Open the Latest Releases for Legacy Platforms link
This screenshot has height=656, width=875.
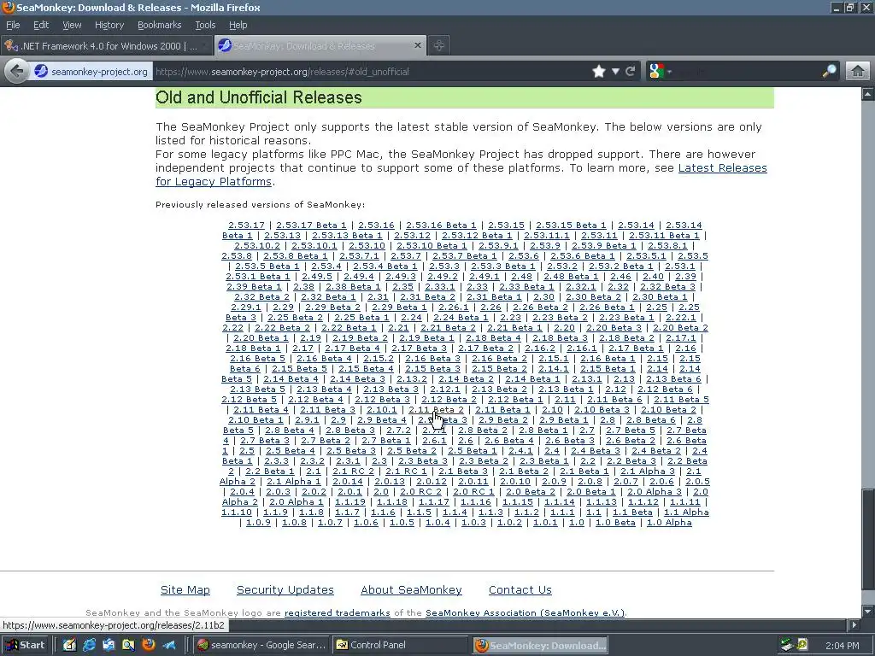(x=461, y=174)
